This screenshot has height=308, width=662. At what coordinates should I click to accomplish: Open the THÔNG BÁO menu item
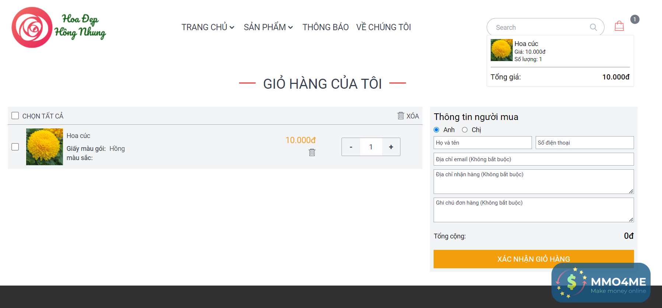point(325,27)
